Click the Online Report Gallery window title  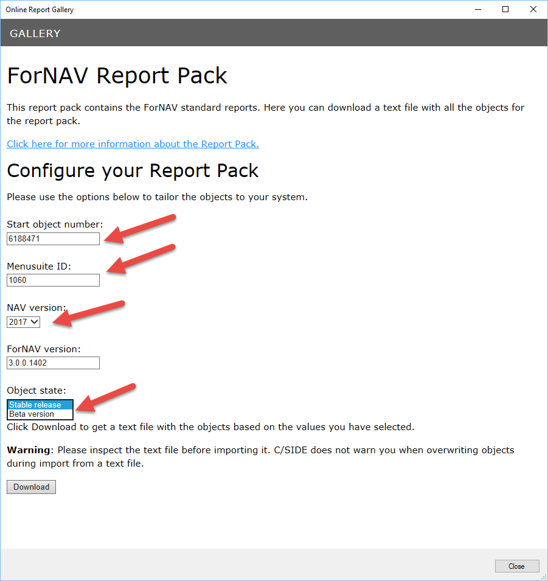(x=40, y=10)
